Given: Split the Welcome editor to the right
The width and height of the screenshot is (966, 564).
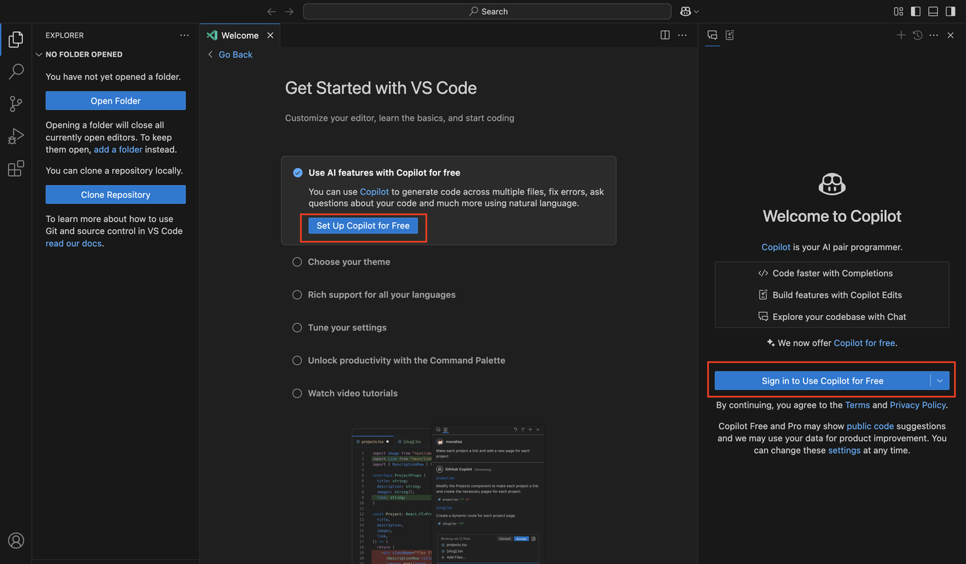Looking at the screenshot, I should [665, 35].
